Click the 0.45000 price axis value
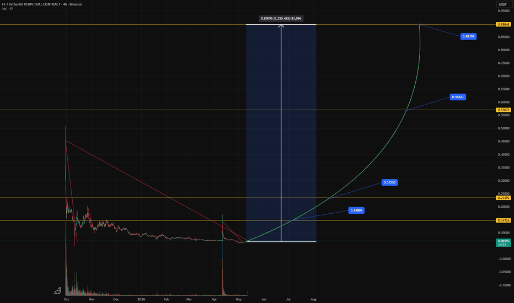This screenshot has height=303, width=514. click(504, 142)
